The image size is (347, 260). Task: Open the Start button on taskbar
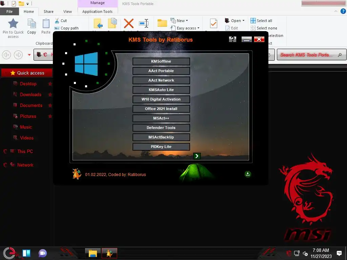pos(9,253)
